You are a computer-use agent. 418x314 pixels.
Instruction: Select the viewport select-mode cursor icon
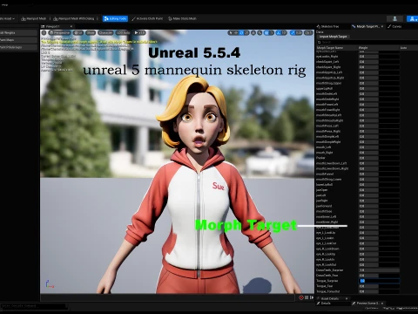point(230,33)
